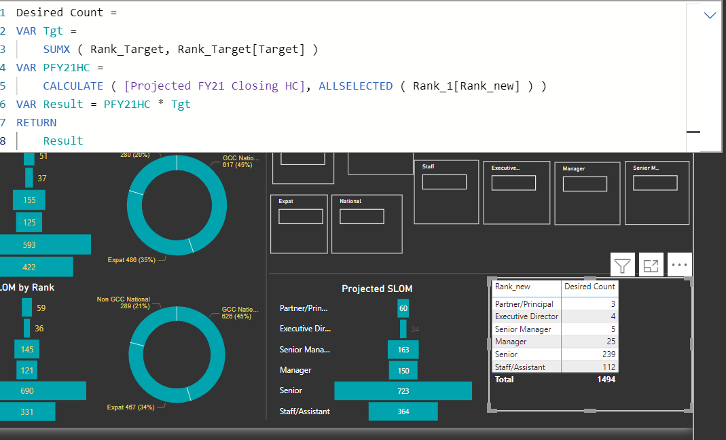
Task: Select Partner/Principal bar labeled 60
Action: tap(403, 308)
